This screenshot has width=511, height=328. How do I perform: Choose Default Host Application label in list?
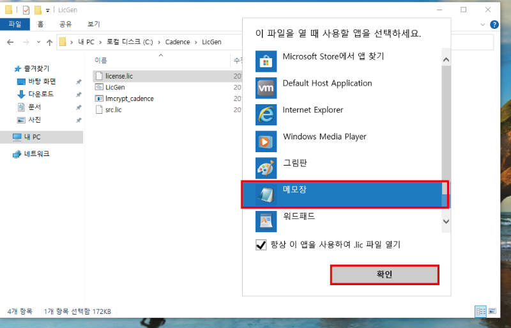tap(327, 83)
